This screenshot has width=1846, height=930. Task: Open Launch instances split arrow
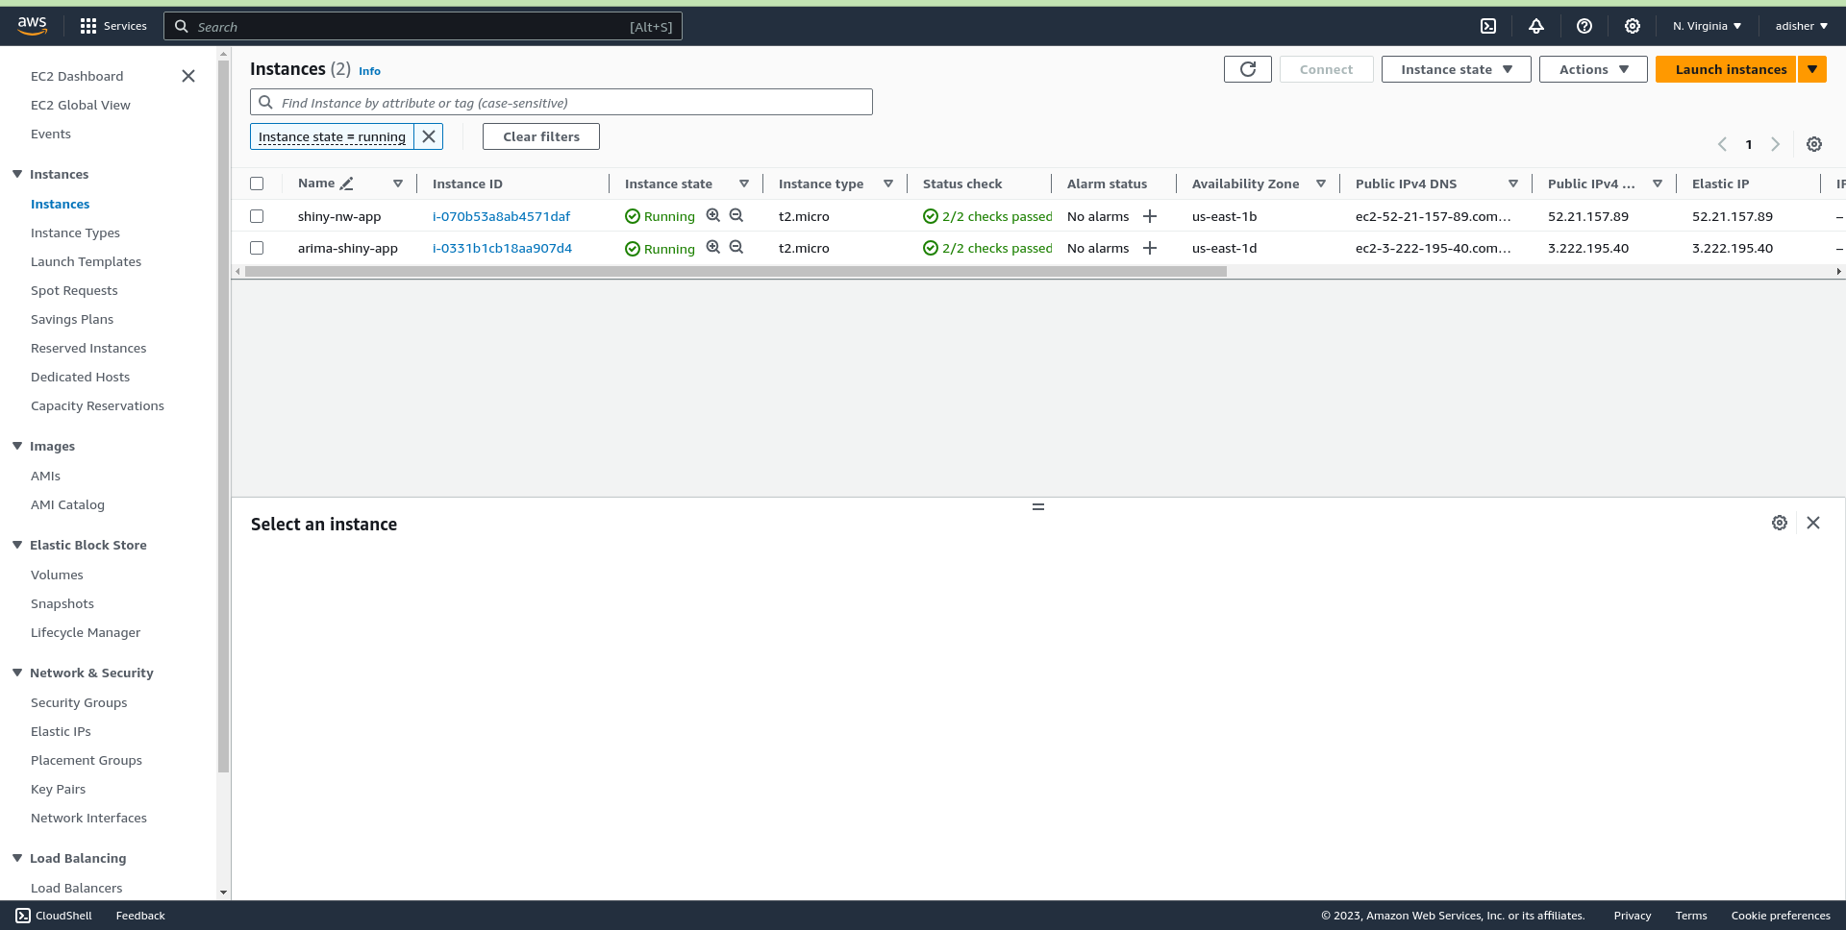(x=1812, y=69)
